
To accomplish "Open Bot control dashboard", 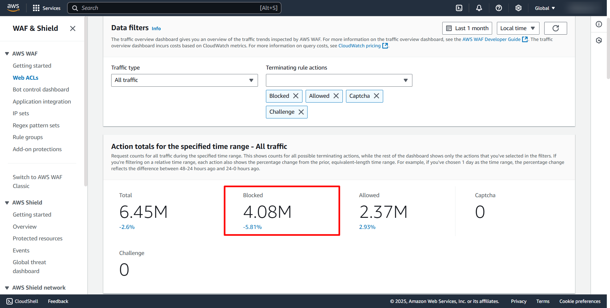I will [41, 90].
